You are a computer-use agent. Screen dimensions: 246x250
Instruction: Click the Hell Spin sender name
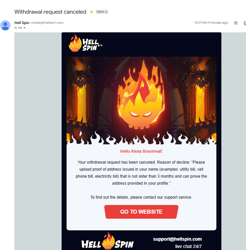click(x=22, y=23)
